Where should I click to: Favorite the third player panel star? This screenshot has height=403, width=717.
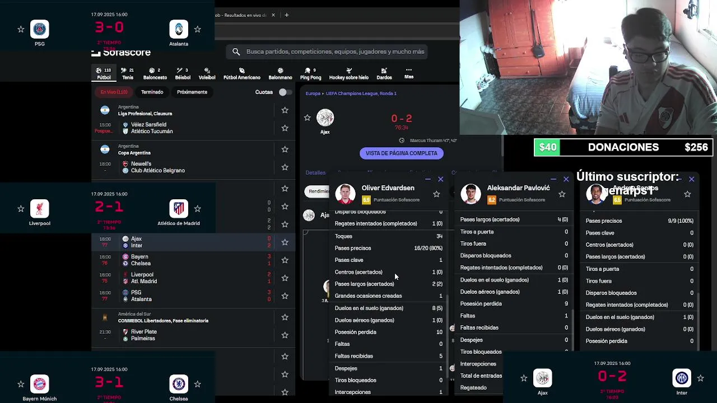(687, 194)
